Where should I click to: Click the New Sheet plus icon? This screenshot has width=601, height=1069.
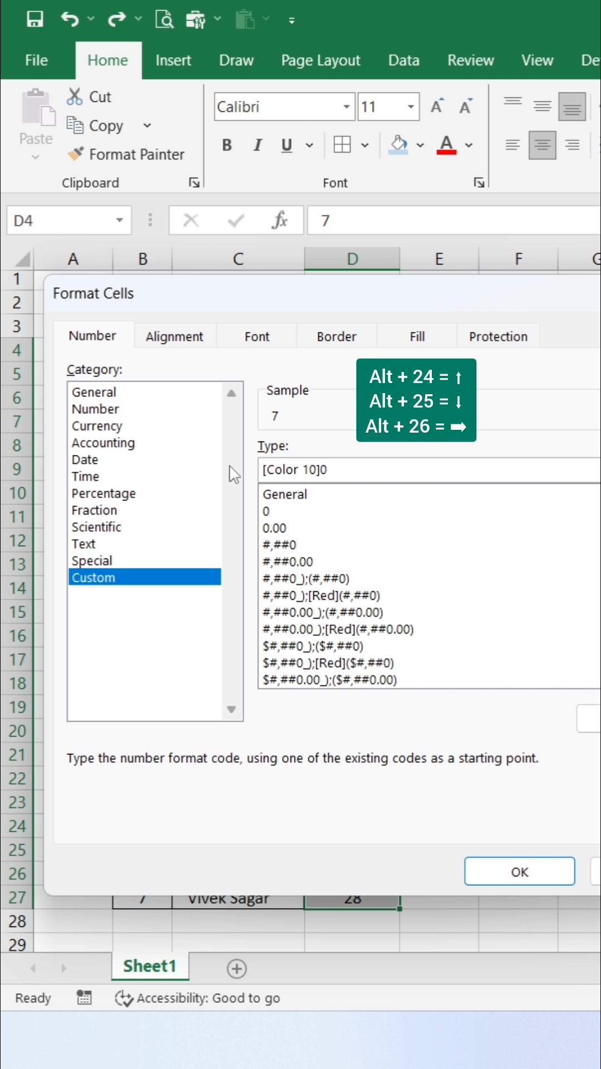(x=237, y=969)
